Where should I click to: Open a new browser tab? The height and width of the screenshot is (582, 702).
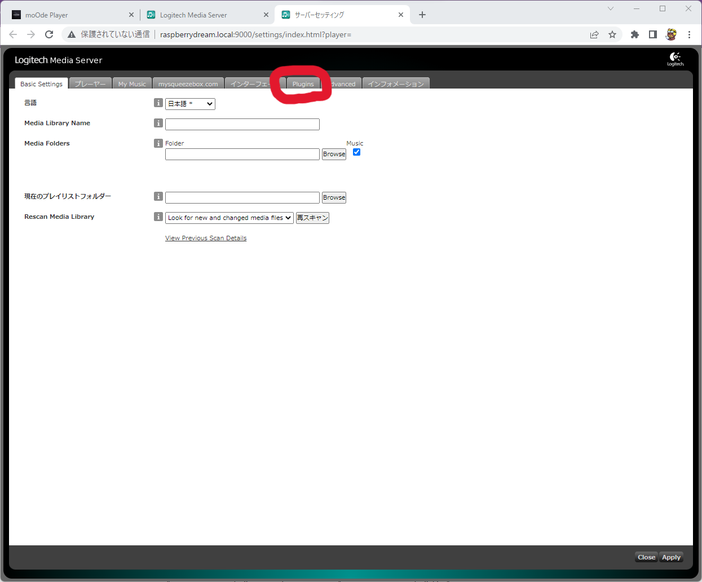(422, 15)
